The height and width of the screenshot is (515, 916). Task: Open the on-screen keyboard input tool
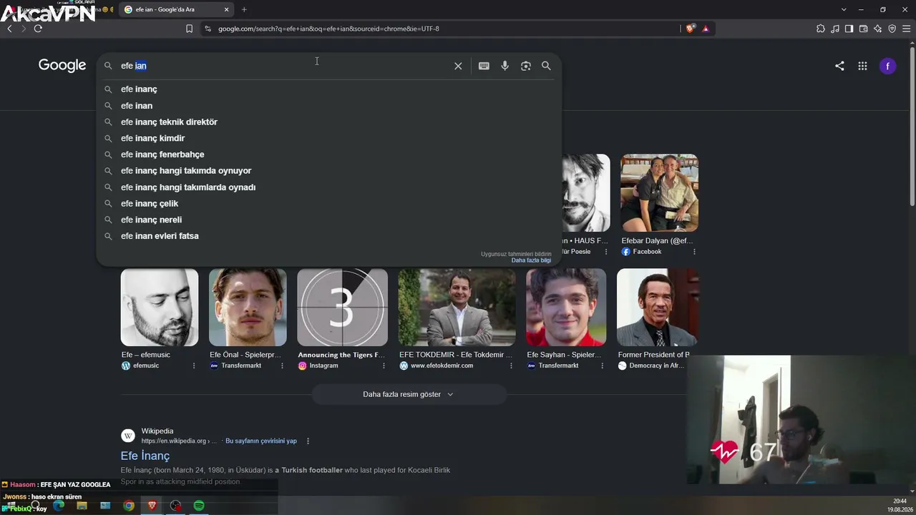click(x=484, y=66)
